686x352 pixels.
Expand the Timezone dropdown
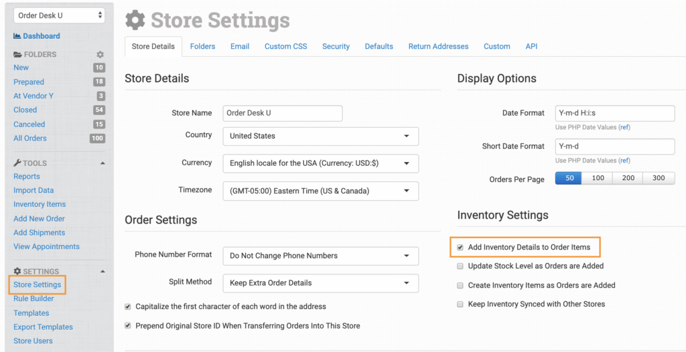coord(320,191)
